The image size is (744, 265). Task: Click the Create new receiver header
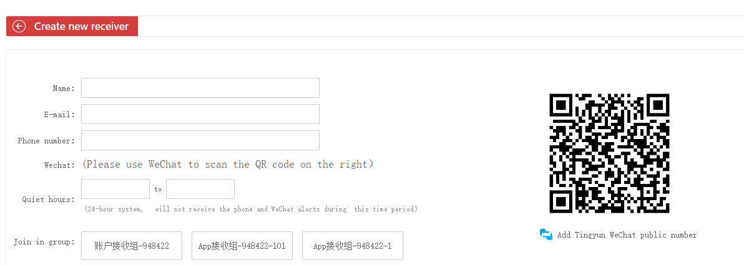(81, 26)
